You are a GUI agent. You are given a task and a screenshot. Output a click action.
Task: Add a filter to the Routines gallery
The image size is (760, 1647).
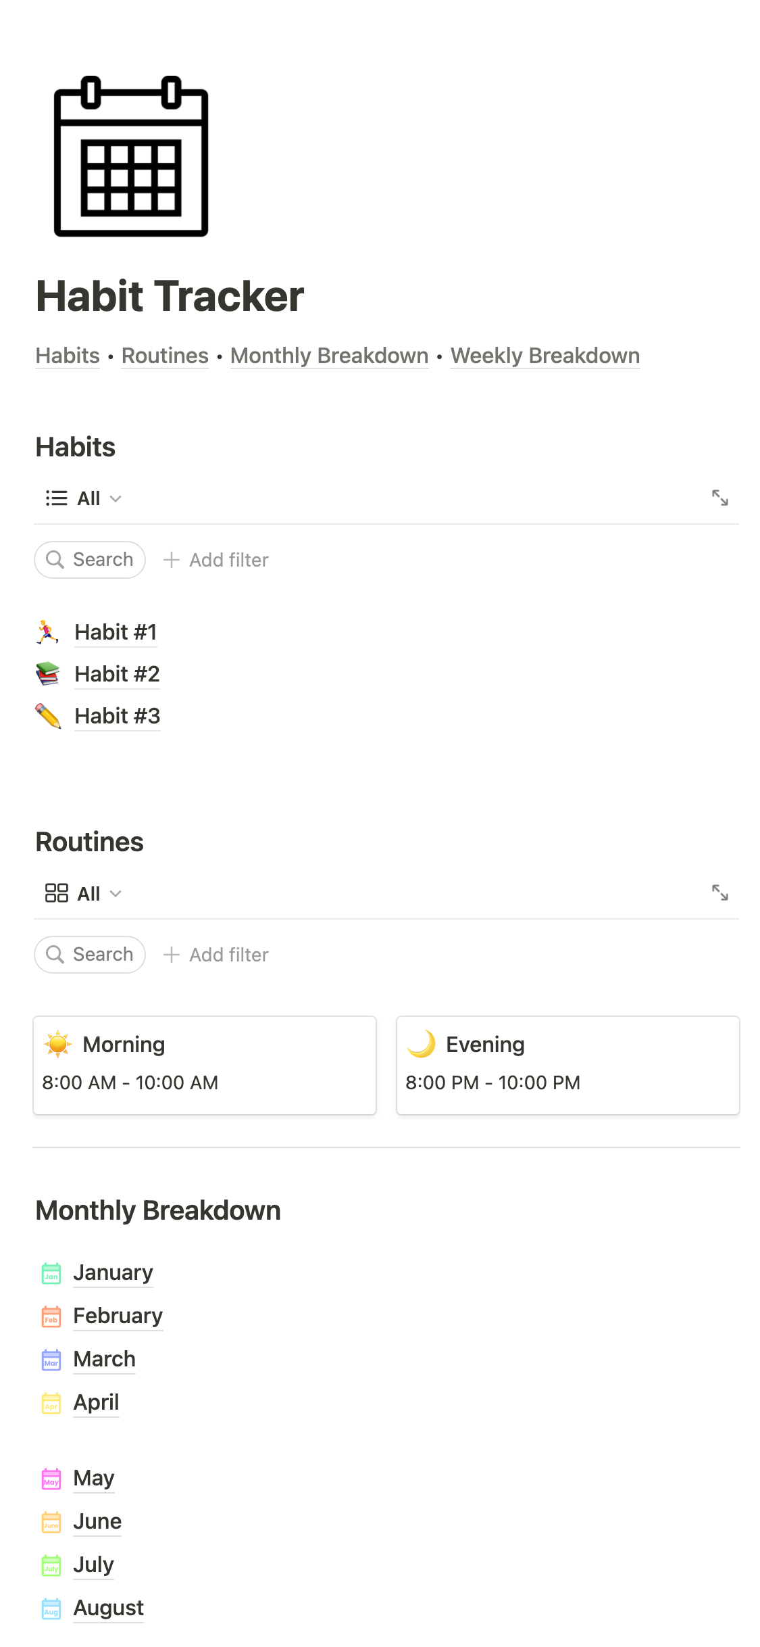(x=216, y=955)
